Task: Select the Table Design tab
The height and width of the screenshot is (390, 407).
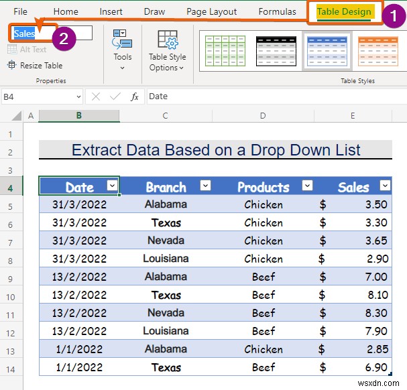Action: click(344, 12)
